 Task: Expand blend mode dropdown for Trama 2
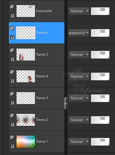point(79,120)
